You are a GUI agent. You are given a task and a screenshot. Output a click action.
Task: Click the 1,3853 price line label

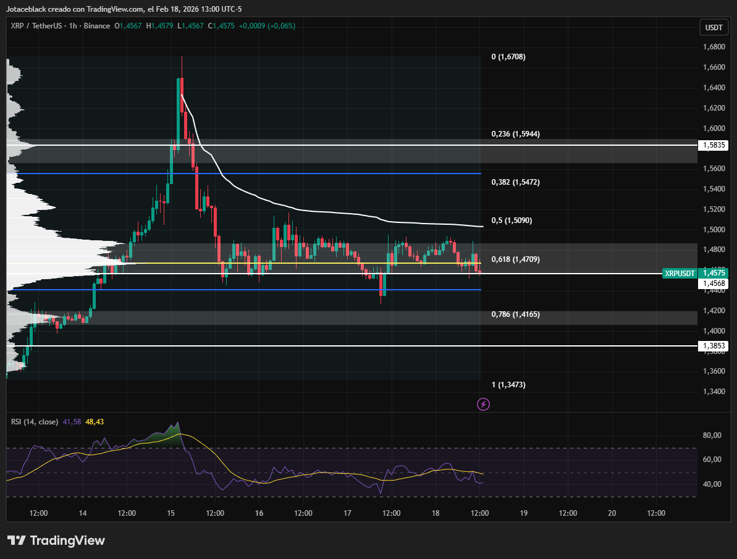point(714,346)
